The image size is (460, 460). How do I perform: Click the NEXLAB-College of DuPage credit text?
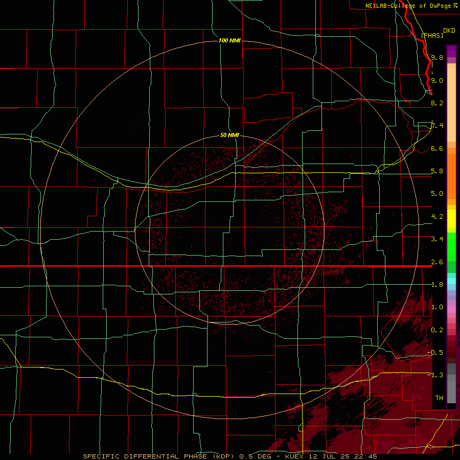coord(408,6)
